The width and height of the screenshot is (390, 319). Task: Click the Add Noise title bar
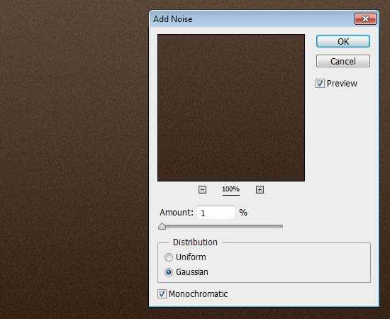point(252,19)
